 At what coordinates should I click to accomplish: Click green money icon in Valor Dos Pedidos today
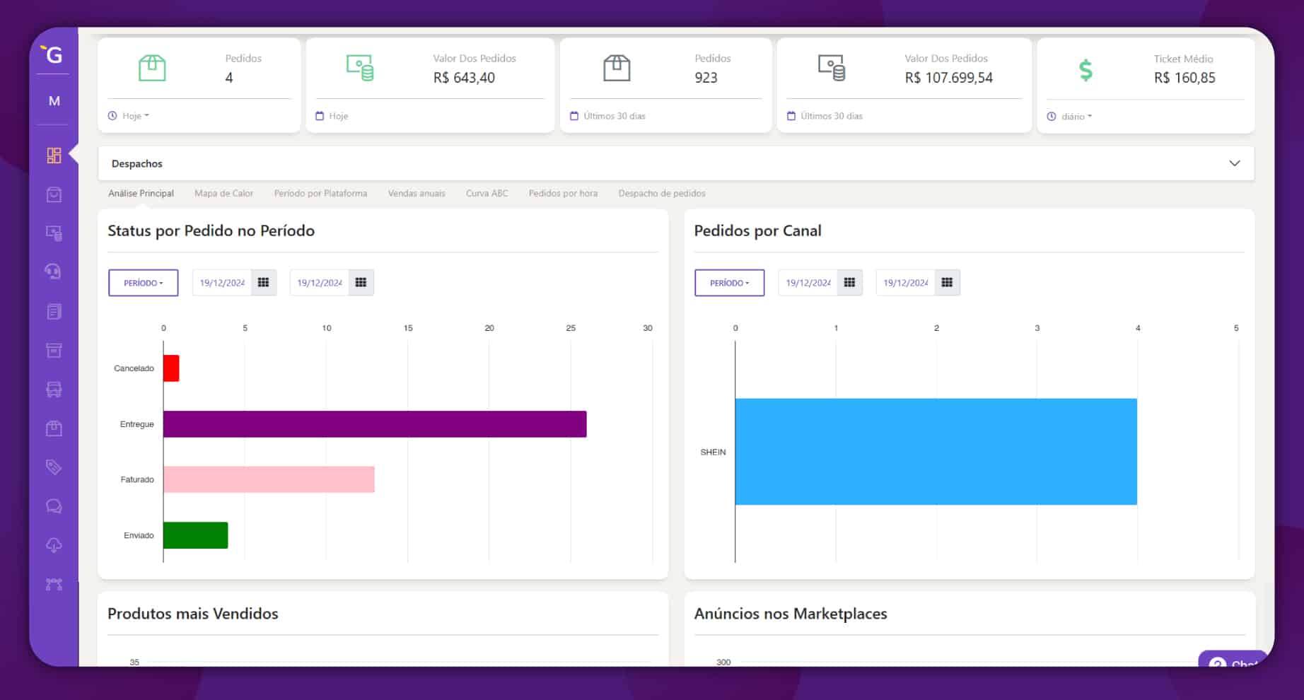point(360,68)
